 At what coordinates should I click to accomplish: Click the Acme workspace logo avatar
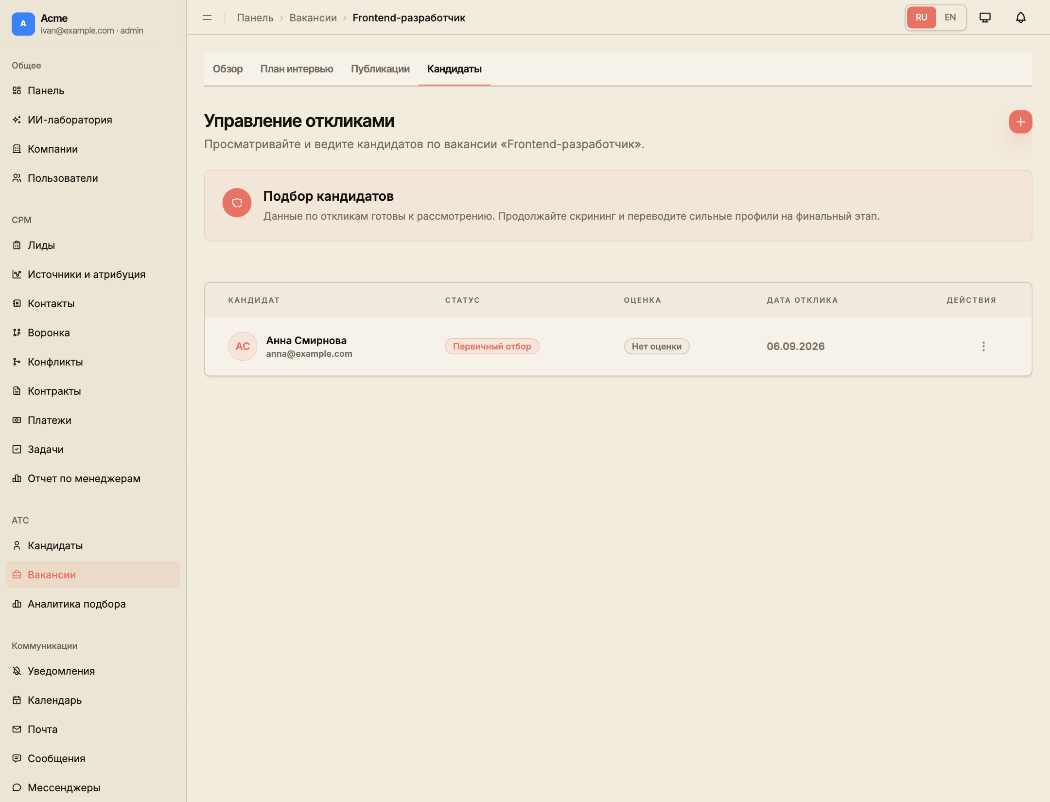(23, 24)
